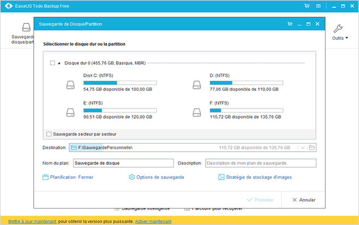Click F: (NTFS) label
The width and height of the screenshot is (359, 225).
pyautogui.click(x=219, y=103)
